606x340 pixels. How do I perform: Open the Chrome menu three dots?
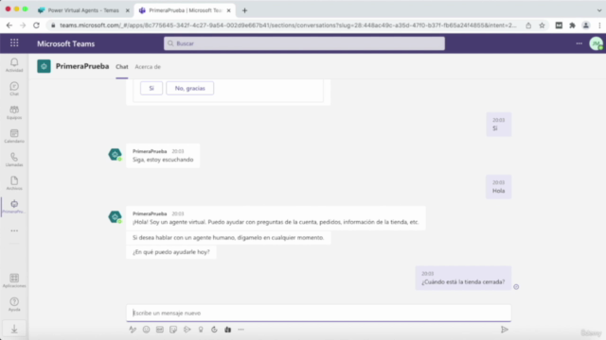tap(599, 25)
